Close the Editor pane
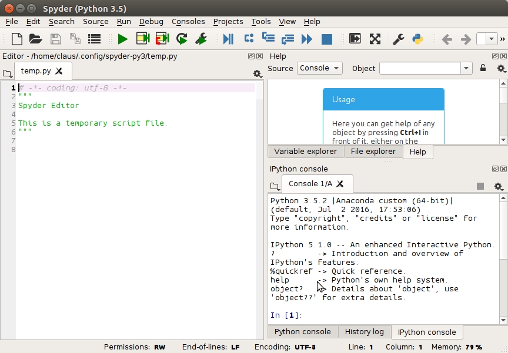This screenshot has width=508, height=353. (x=259, y=56)
